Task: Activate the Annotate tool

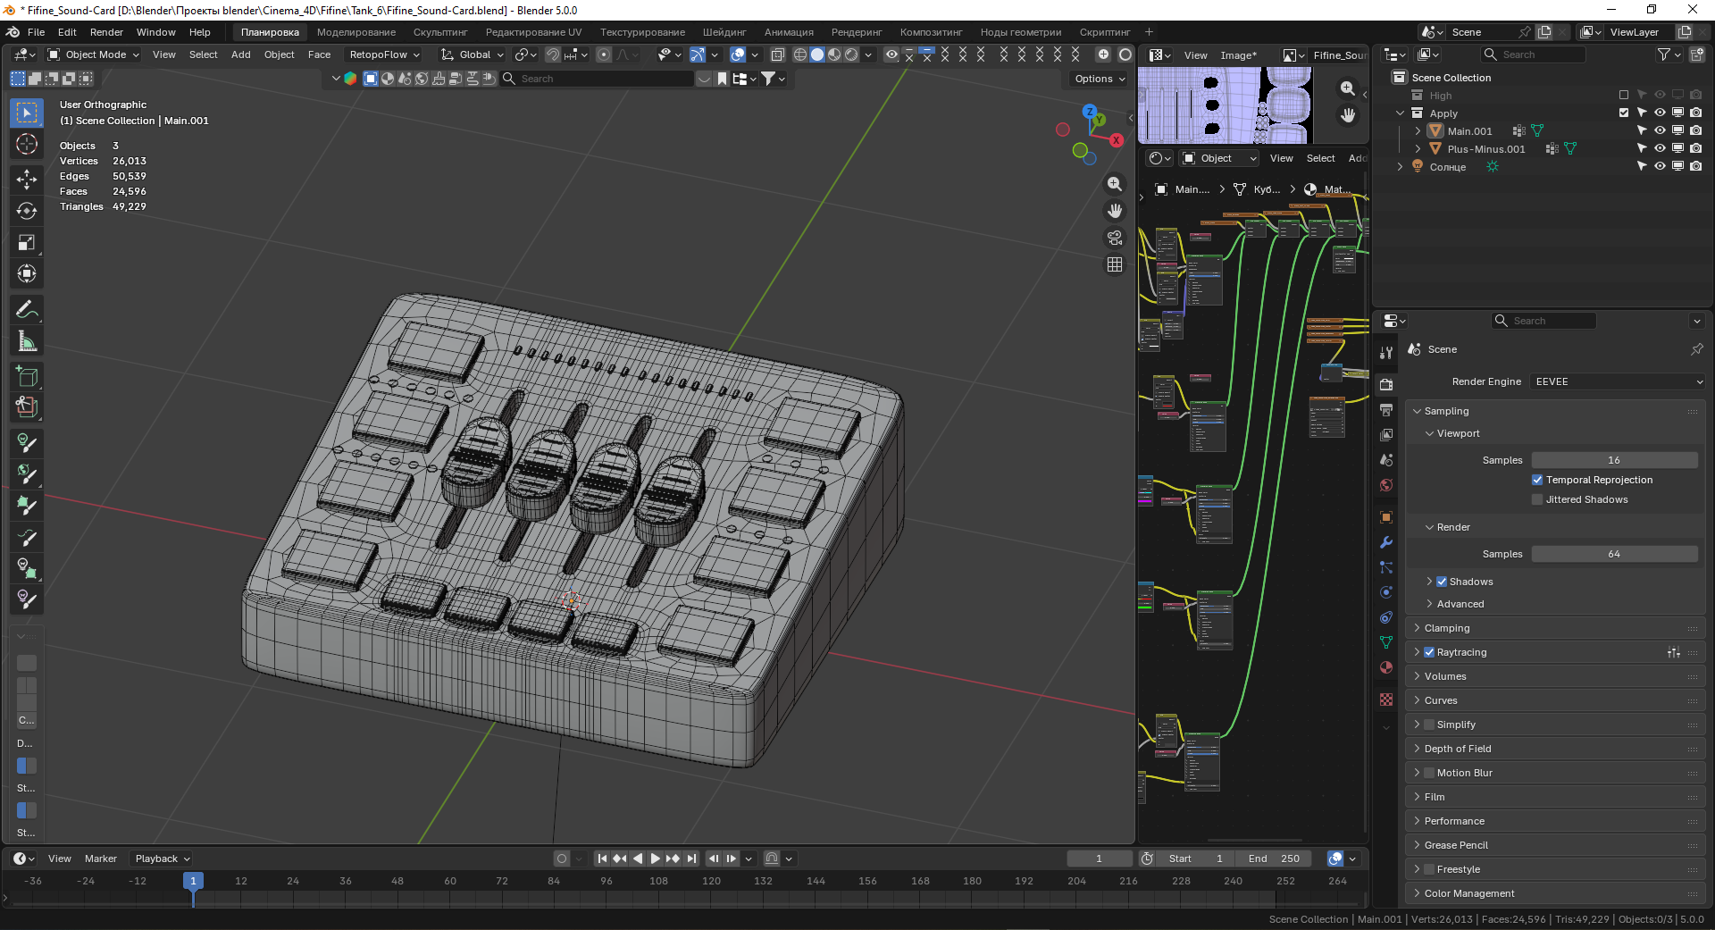Action: coord(27,310)
